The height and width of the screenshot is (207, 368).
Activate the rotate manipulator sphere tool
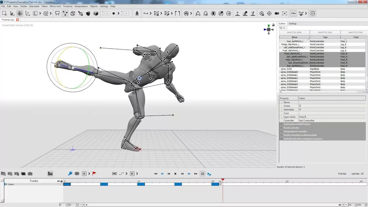click(20, 13)
